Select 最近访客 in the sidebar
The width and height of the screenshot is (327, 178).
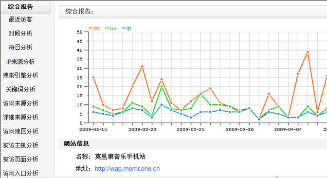coord(20,20)
